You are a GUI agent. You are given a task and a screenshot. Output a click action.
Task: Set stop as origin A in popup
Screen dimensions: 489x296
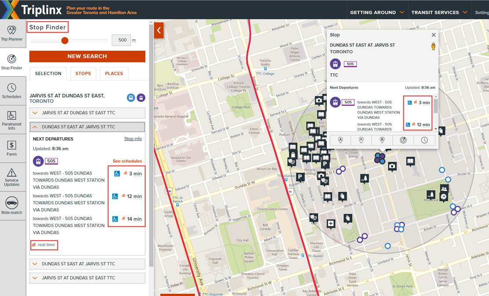(x=340, y=140)
